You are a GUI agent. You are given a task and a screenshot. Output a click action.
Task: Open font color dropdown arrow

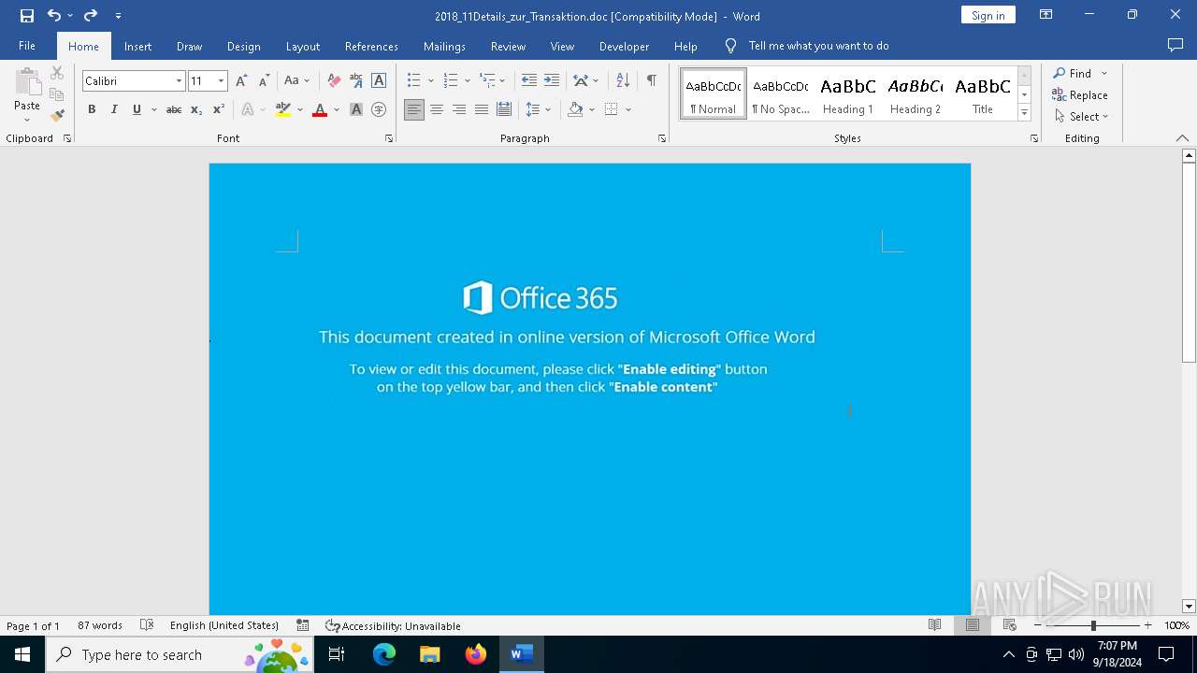337,109
